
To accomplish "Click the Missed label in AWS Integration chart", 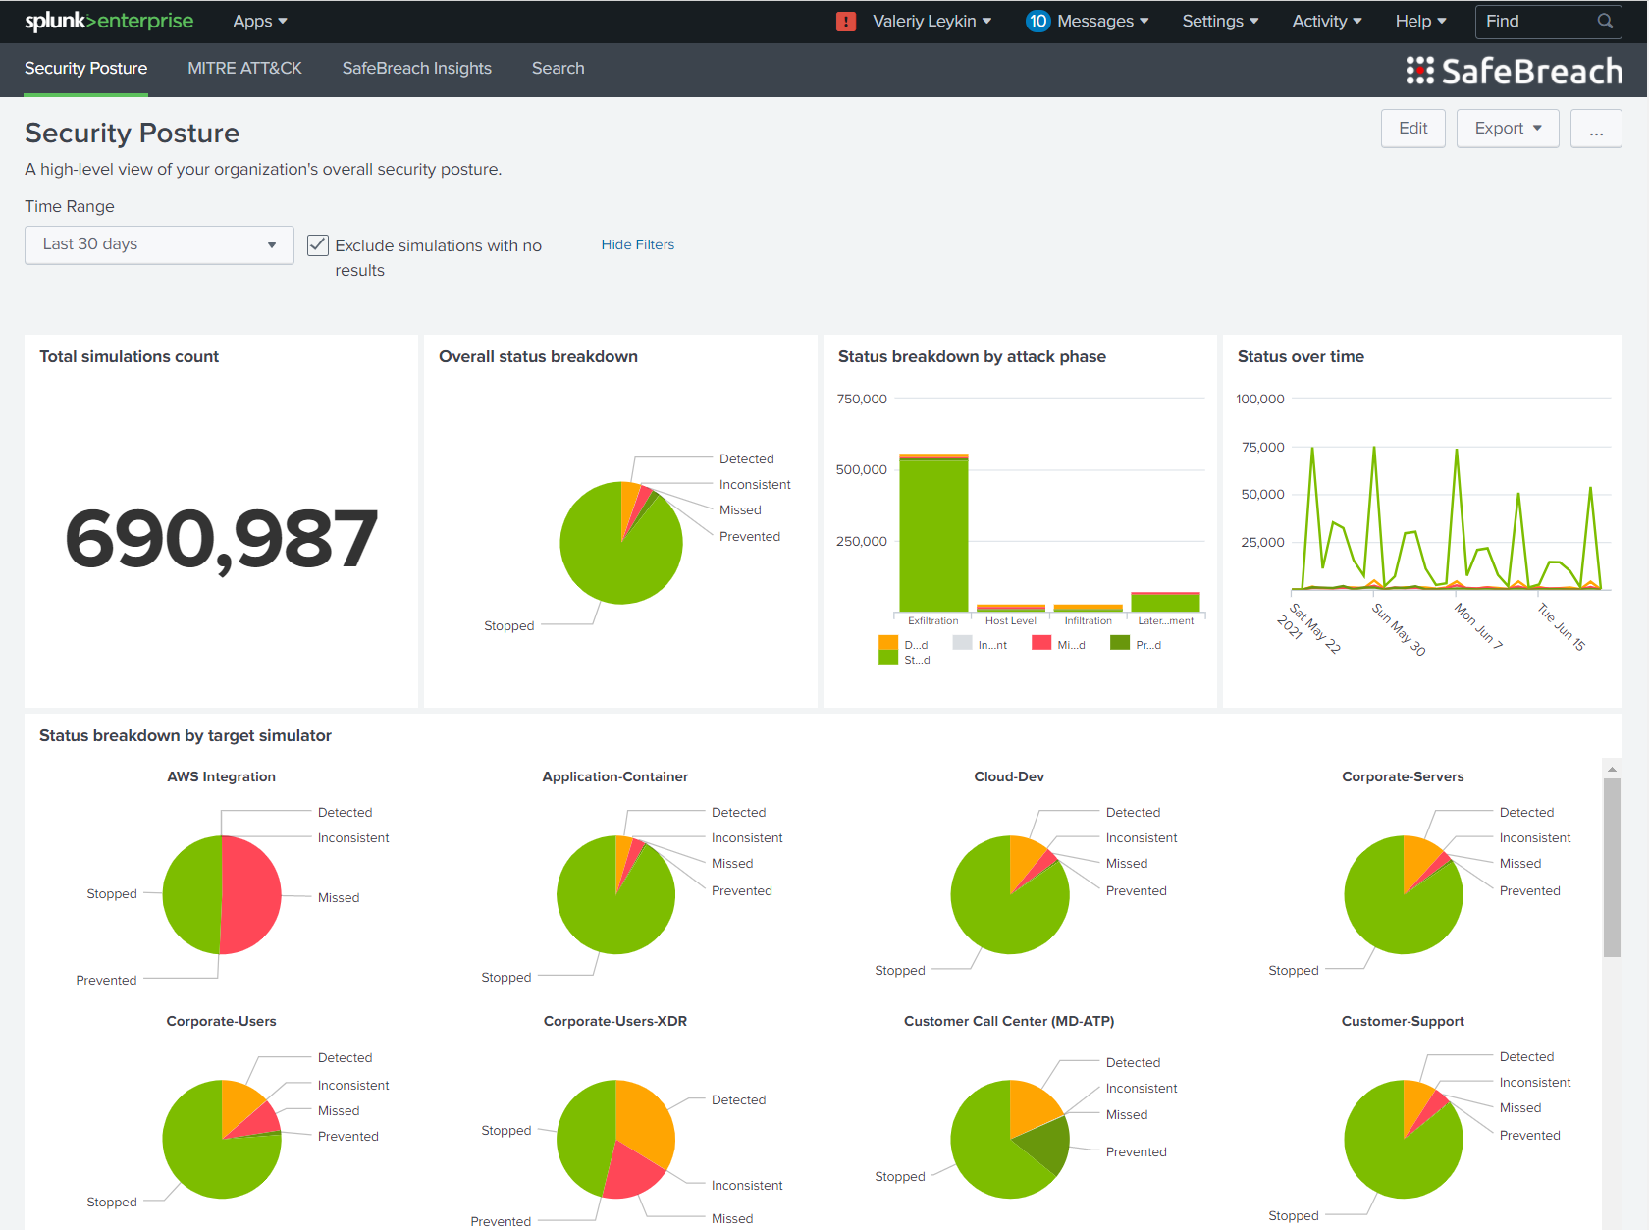I will pos(339,897).
